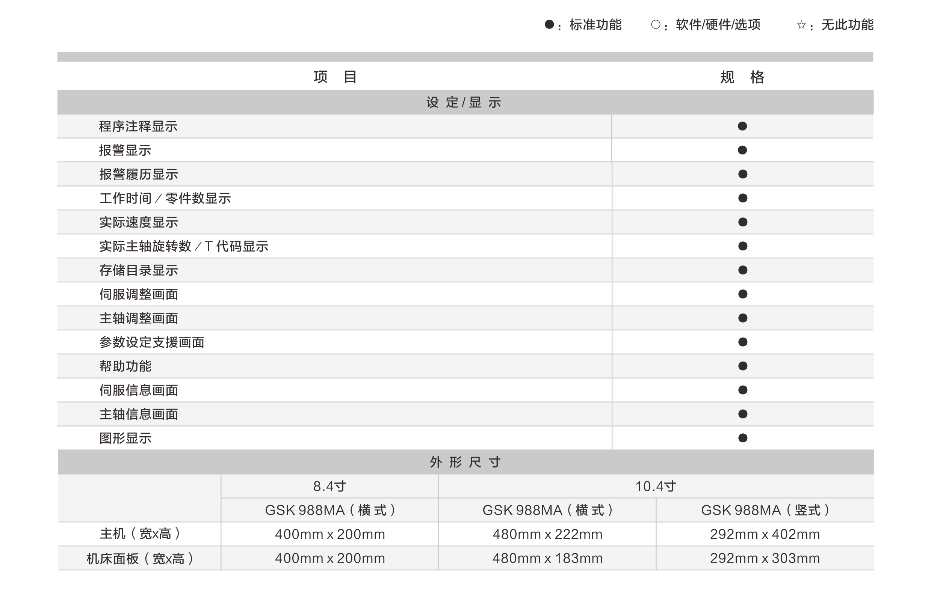The image size is (931, 594).
Task: Click the 10.4寸 size header cell
Action: (656, 486)
